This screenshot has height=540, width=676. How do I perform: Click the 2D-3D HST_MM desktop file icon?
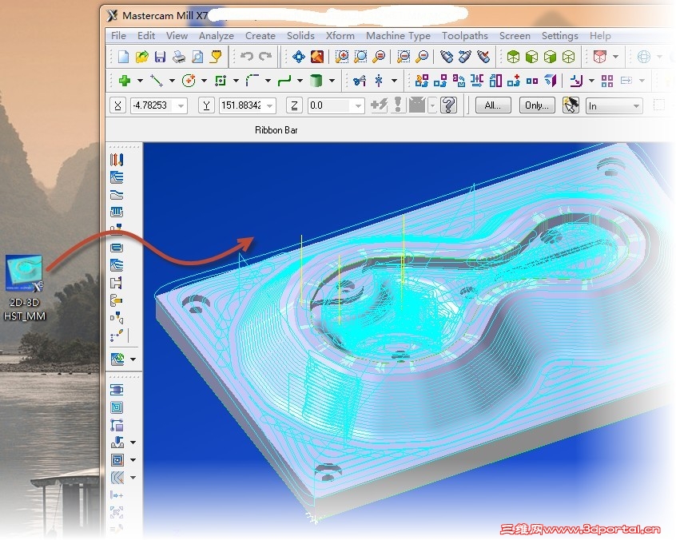click(25, 288)
